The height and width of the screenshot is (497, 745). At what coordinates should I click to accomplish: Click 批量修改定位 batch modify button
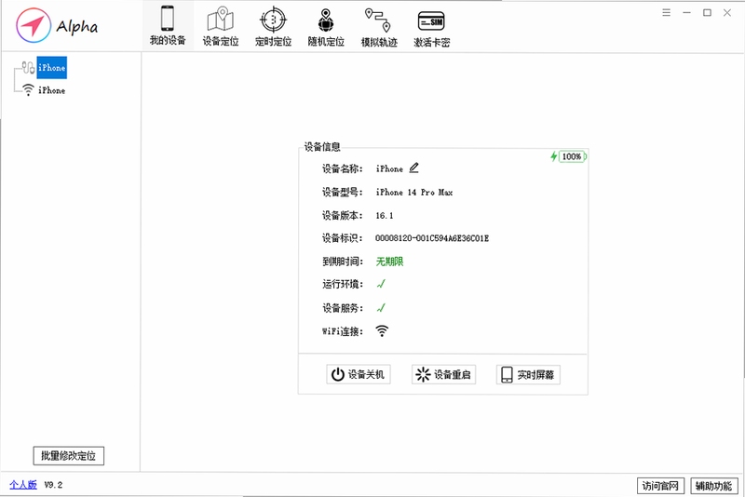pyautogui.click(x=68, y=456)
